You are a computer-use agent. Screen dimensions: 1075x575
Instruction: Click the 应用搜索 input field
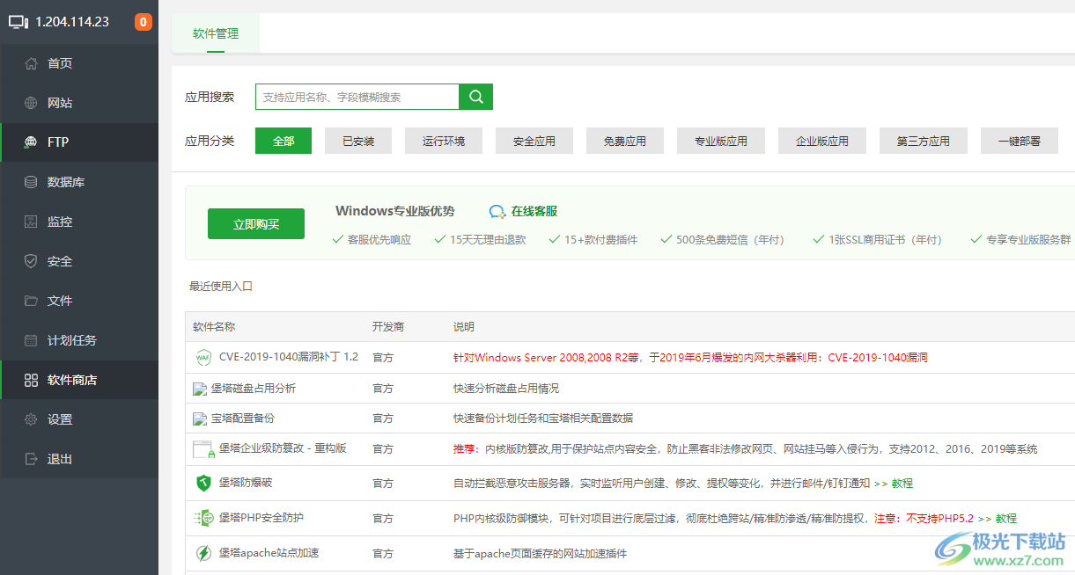[357, 97]
